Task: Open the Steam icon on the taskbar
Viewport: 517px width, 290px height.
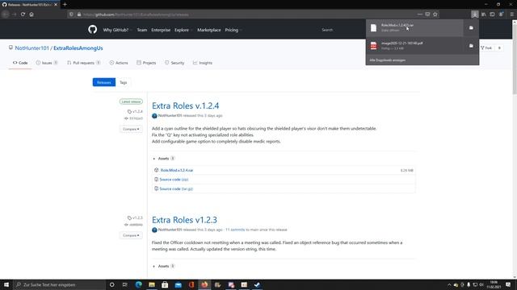Action: (257, 284)
